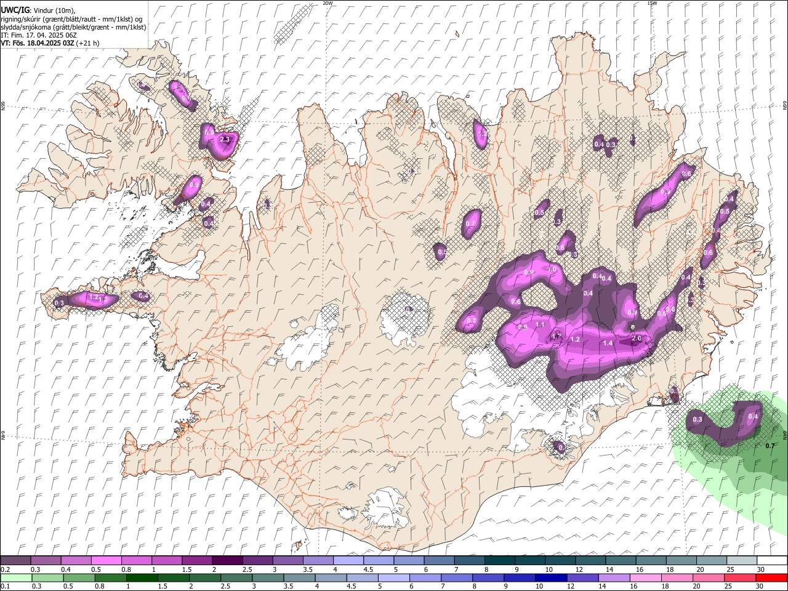Click the 0.2 dark purple swatch in top legend row
The height and width of the screenshot is (591, 788).
15,560
